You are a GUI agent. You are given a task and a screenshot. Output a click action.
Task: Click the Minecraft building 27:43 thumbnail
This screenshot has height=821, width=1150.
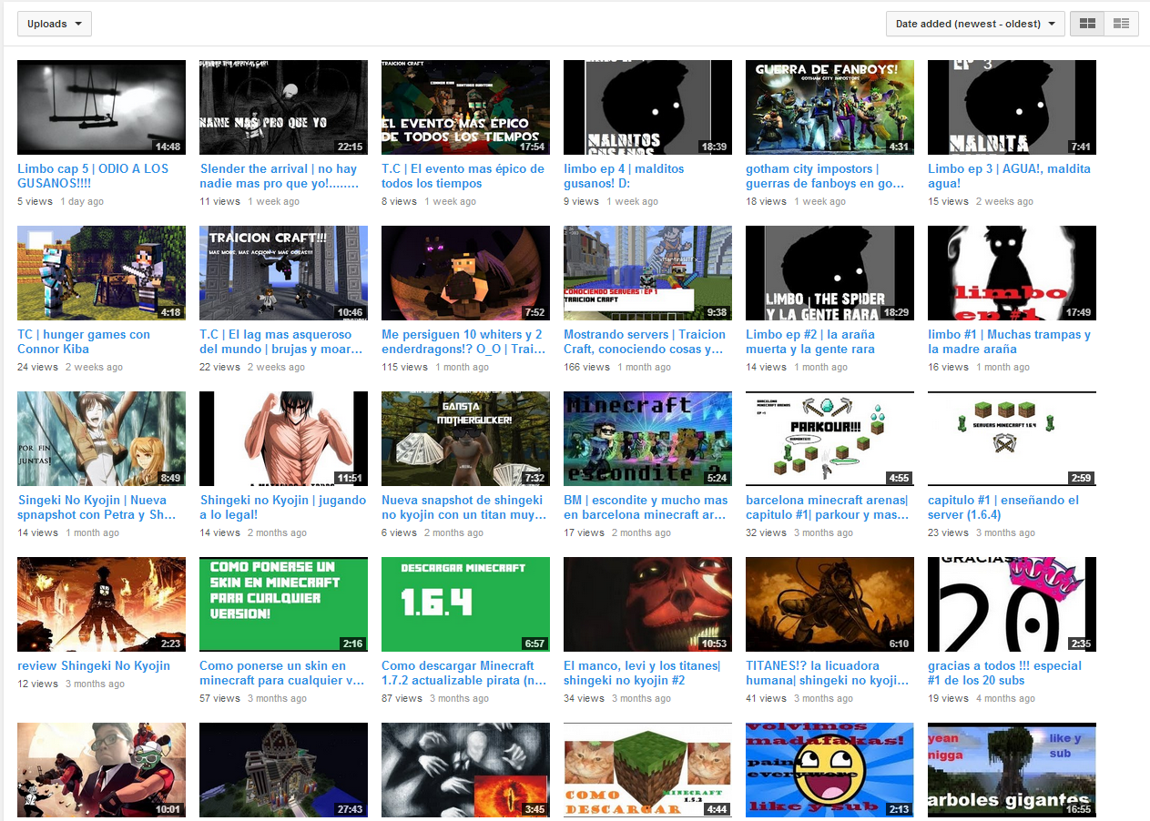click(283, 770)
